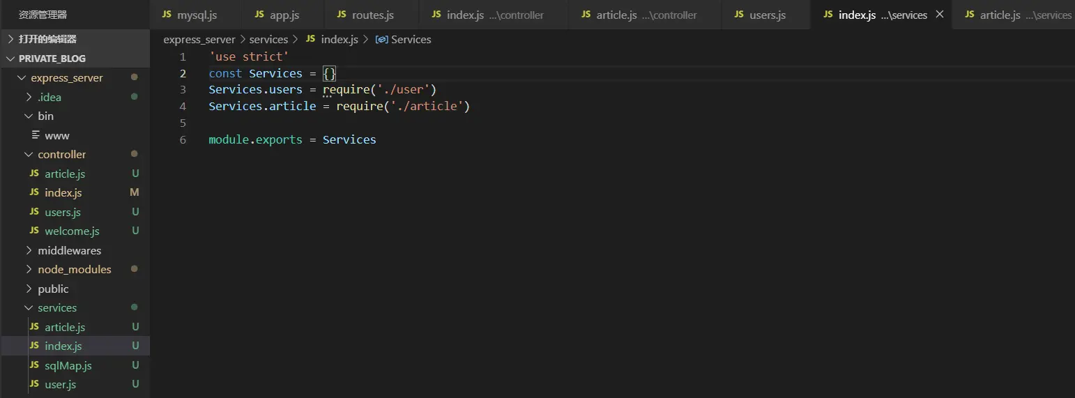This screenshot has width=1075, height=398.
Task: Click the symbol icon before Services breadcrumb
Action: click(x=381, y=40)
